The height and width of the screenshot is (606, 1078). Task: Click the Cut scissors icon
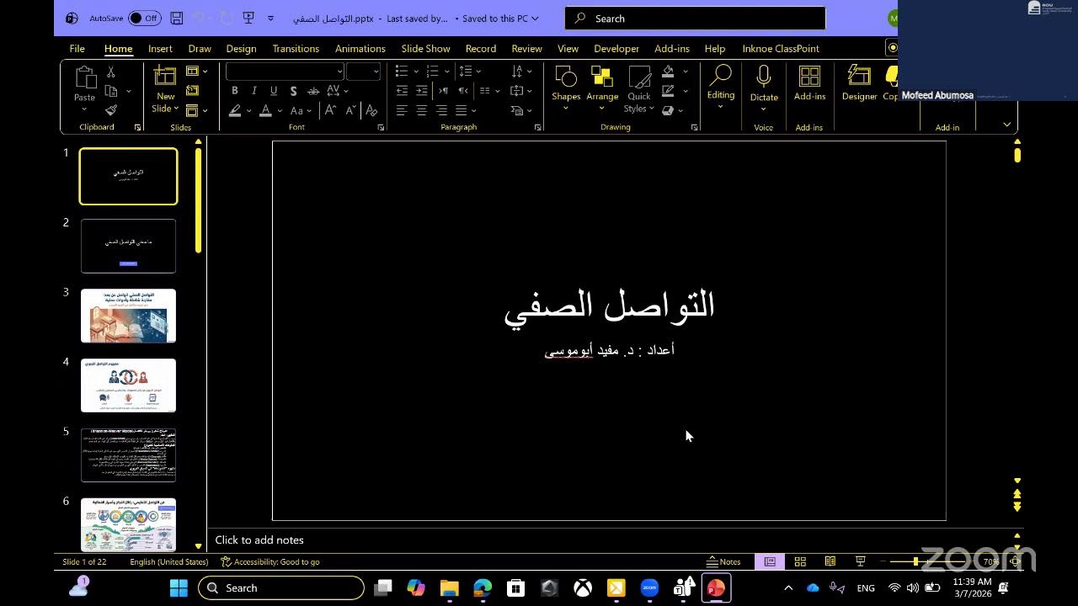coord(110,72)
